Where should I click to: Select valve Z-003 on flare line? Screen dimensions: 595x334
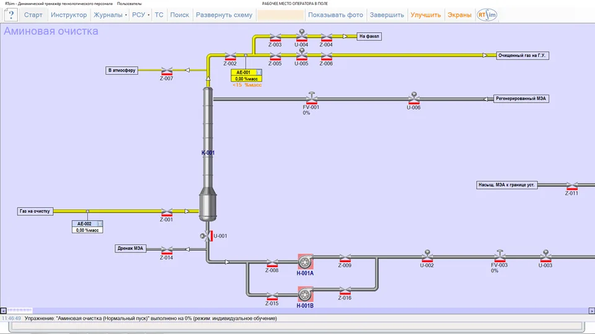(275, 38)
